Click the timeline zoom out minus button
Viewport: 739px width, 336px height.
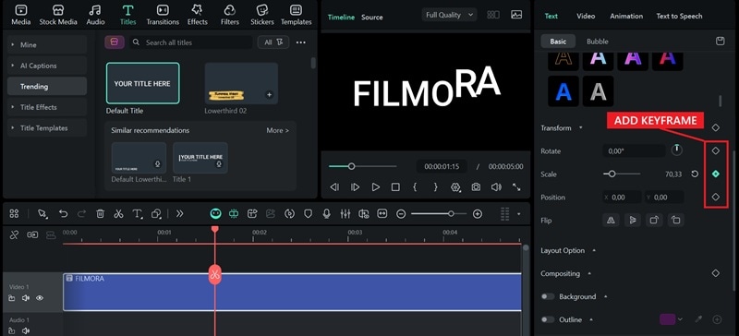click(401, 214)
